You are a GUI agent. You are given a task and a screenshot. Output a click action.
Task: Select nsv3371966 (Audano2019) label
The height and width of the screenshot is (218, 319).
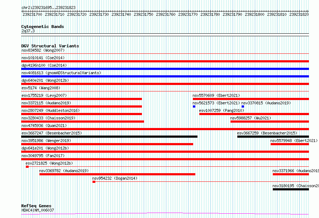click(296, 171)
